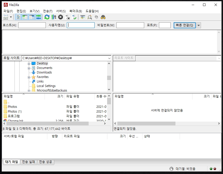The height and width of the screenshot is (174, 223).
Task: Click the 방향 queue column header
Action: click(55, 136)
